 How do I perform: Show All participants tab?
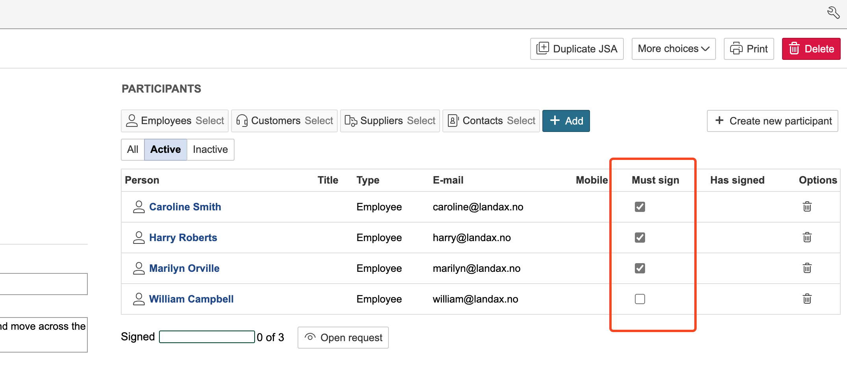click(133, 150)
